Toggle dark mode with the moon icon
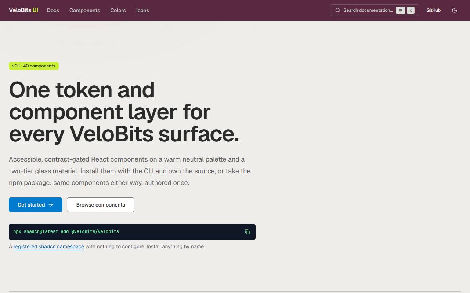Viewport: 470px width, 293px height. (x=455, y=10)
